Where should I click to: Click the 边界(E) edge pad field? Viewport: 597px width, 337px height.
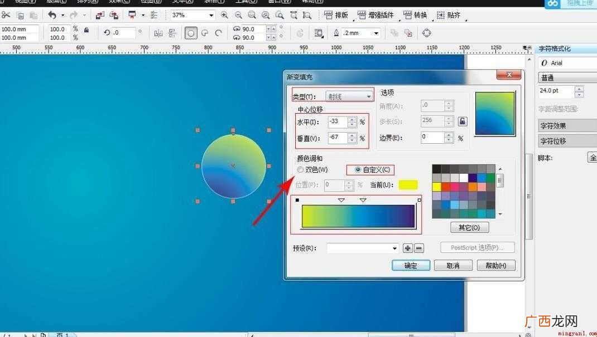[x=433, y=137]
